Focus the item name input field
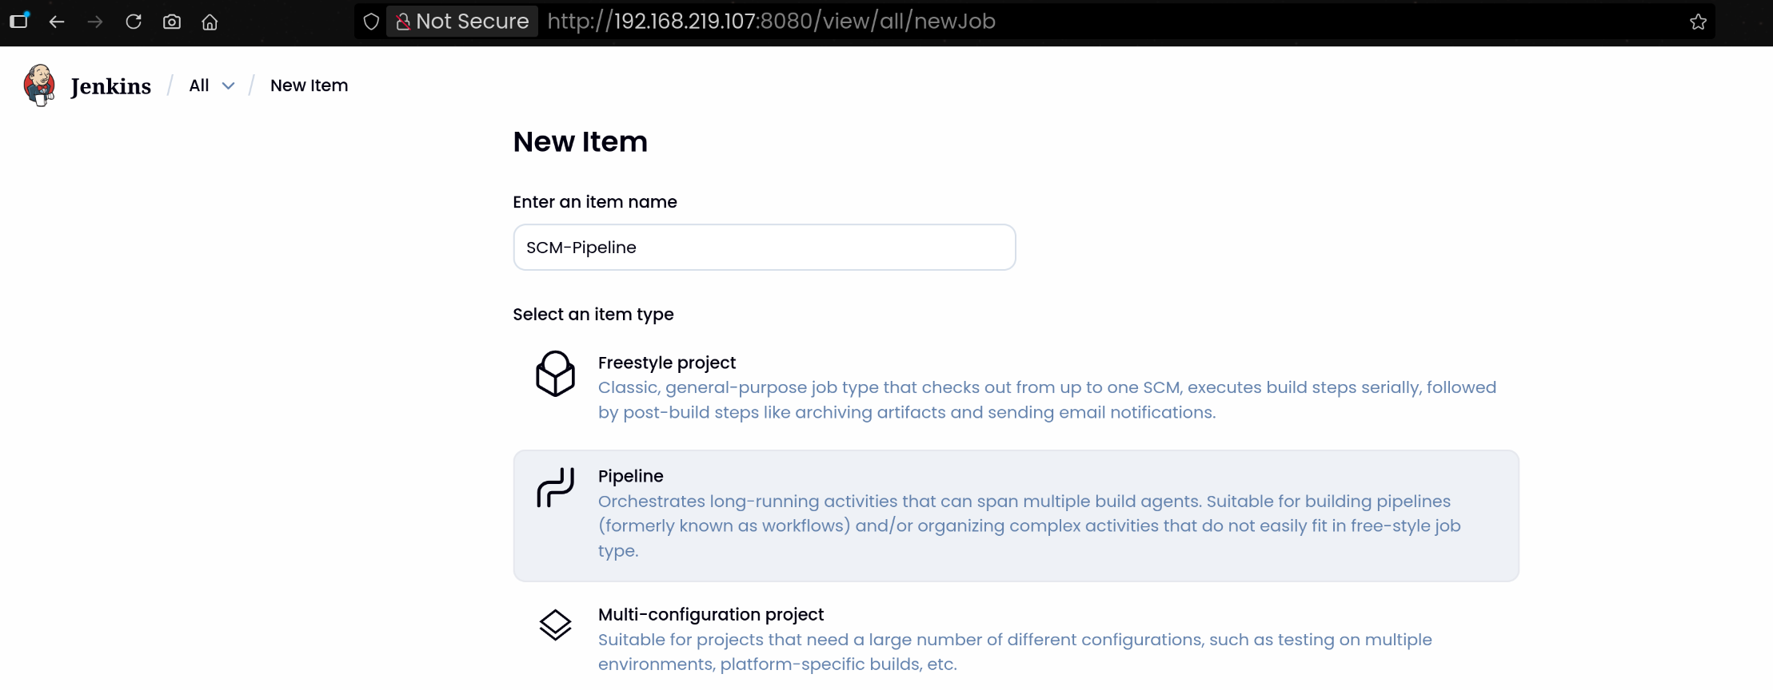1773x690 pixels. (x=765, y=248)
